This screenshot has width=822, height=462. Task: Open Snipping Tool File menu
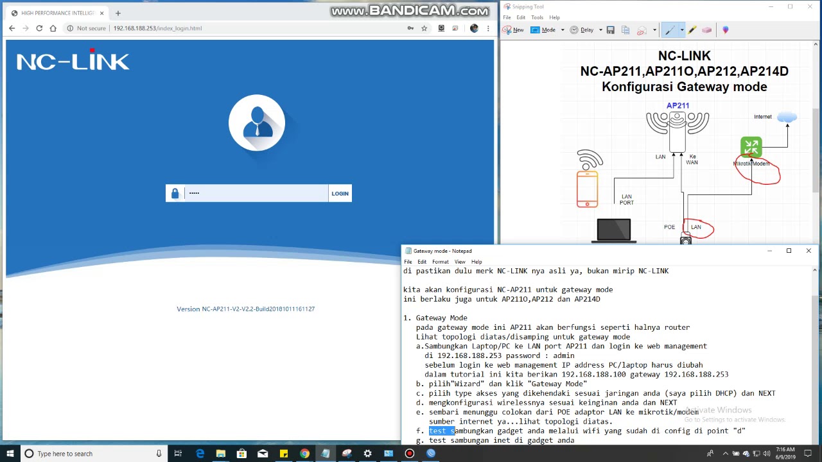click(507, 17)
